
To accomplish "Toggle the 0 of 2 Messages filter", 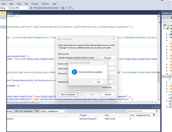I will click(x=24, y=111).
